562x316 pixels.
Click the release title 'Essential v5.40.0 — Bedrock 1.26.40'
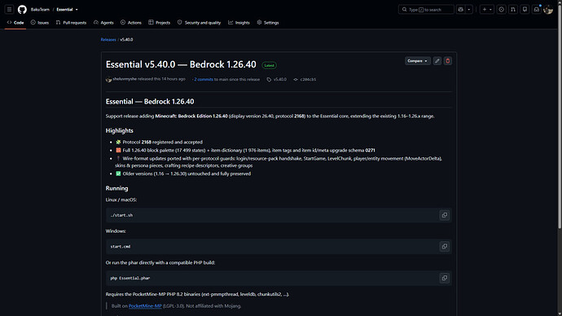coord(181,64)
